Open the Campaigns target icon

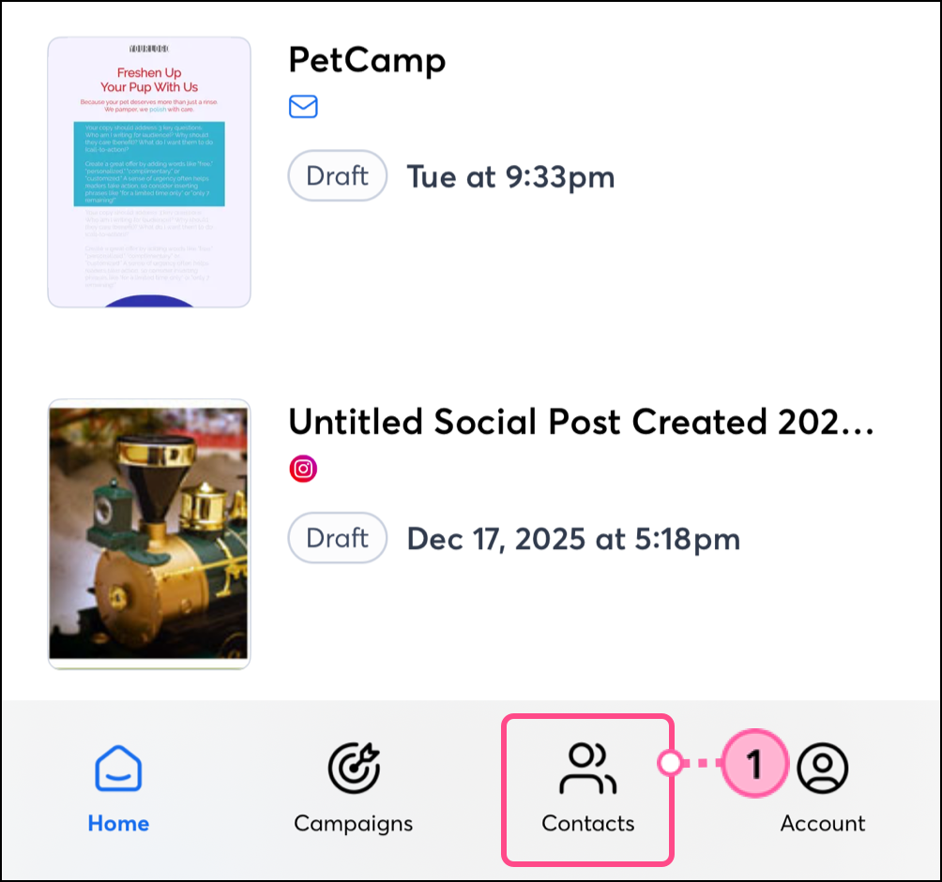(354, 769)
